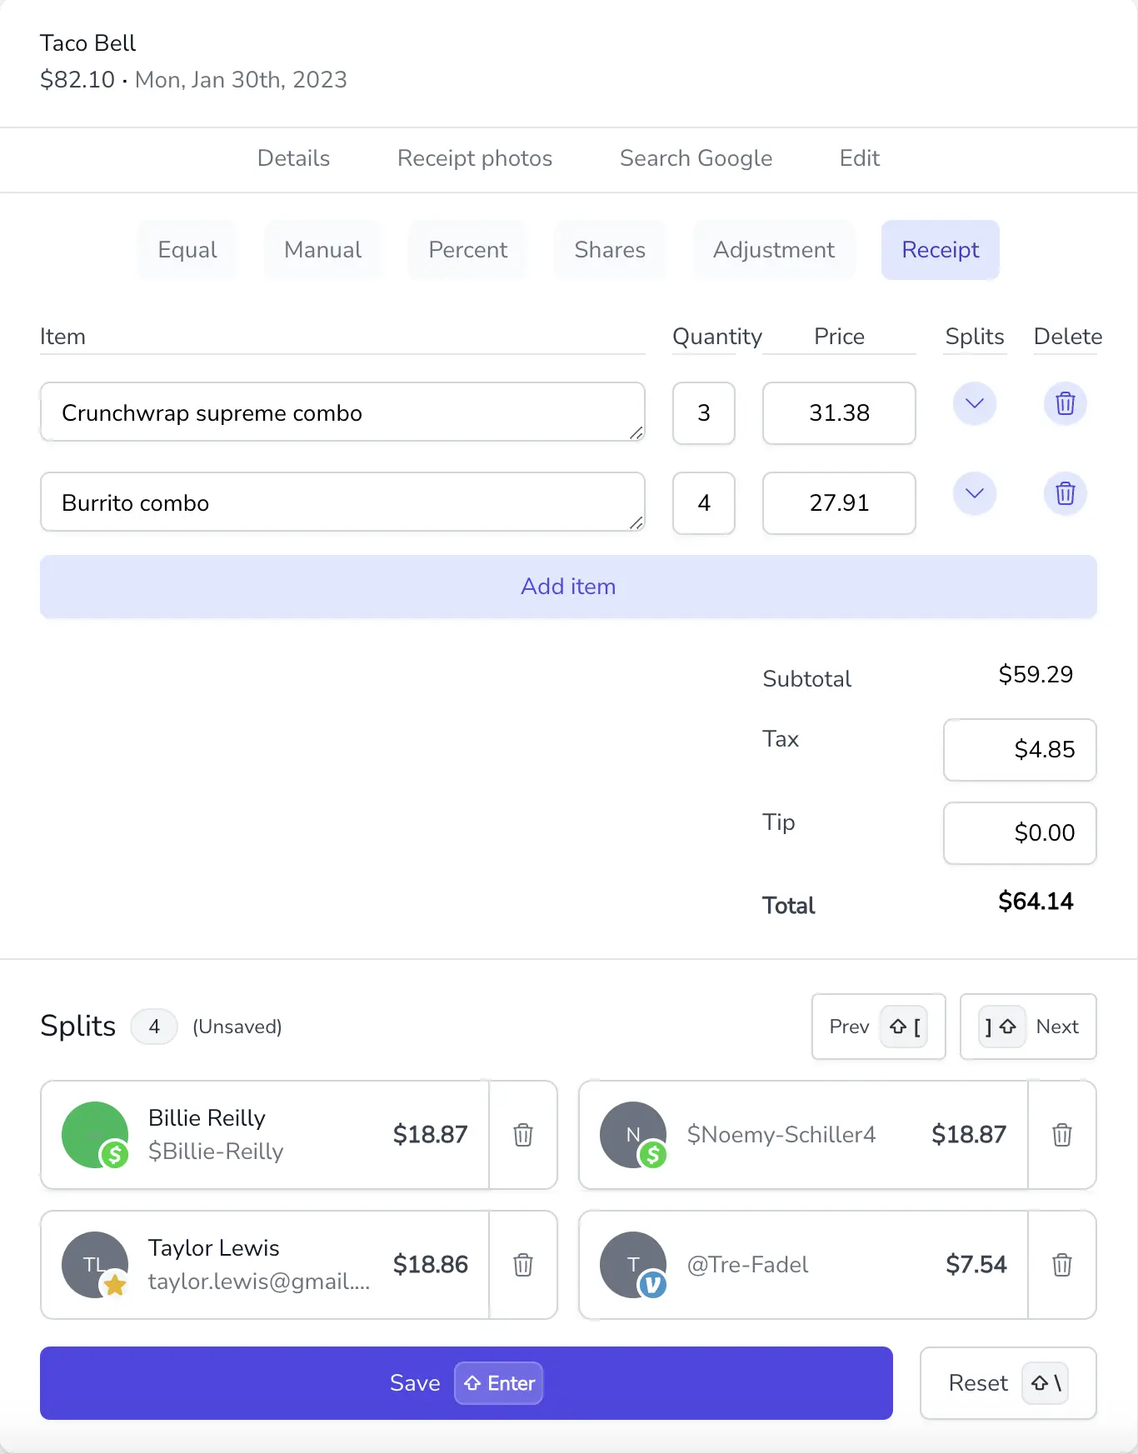The width and height of the screenshot is (1138, 1454).
Task: Click the $7.54 split amount
Action: [x=976, y=1265]
